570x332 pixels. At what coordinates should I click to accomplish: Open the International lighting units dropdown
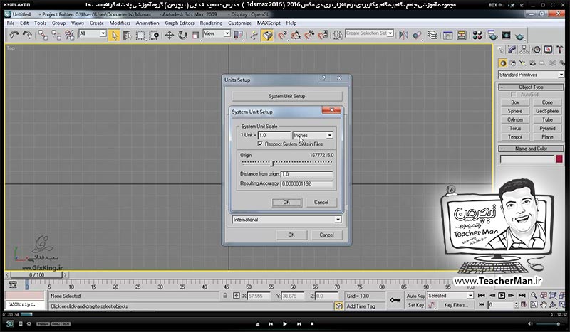click(286, 220)
